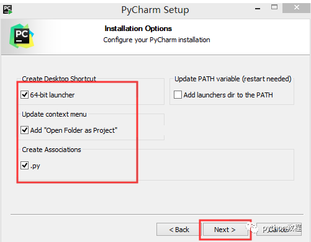Viewport: 311px width, 242px height.
Task: Click the large PyCharm logo
Action: (x=22, y=36)
